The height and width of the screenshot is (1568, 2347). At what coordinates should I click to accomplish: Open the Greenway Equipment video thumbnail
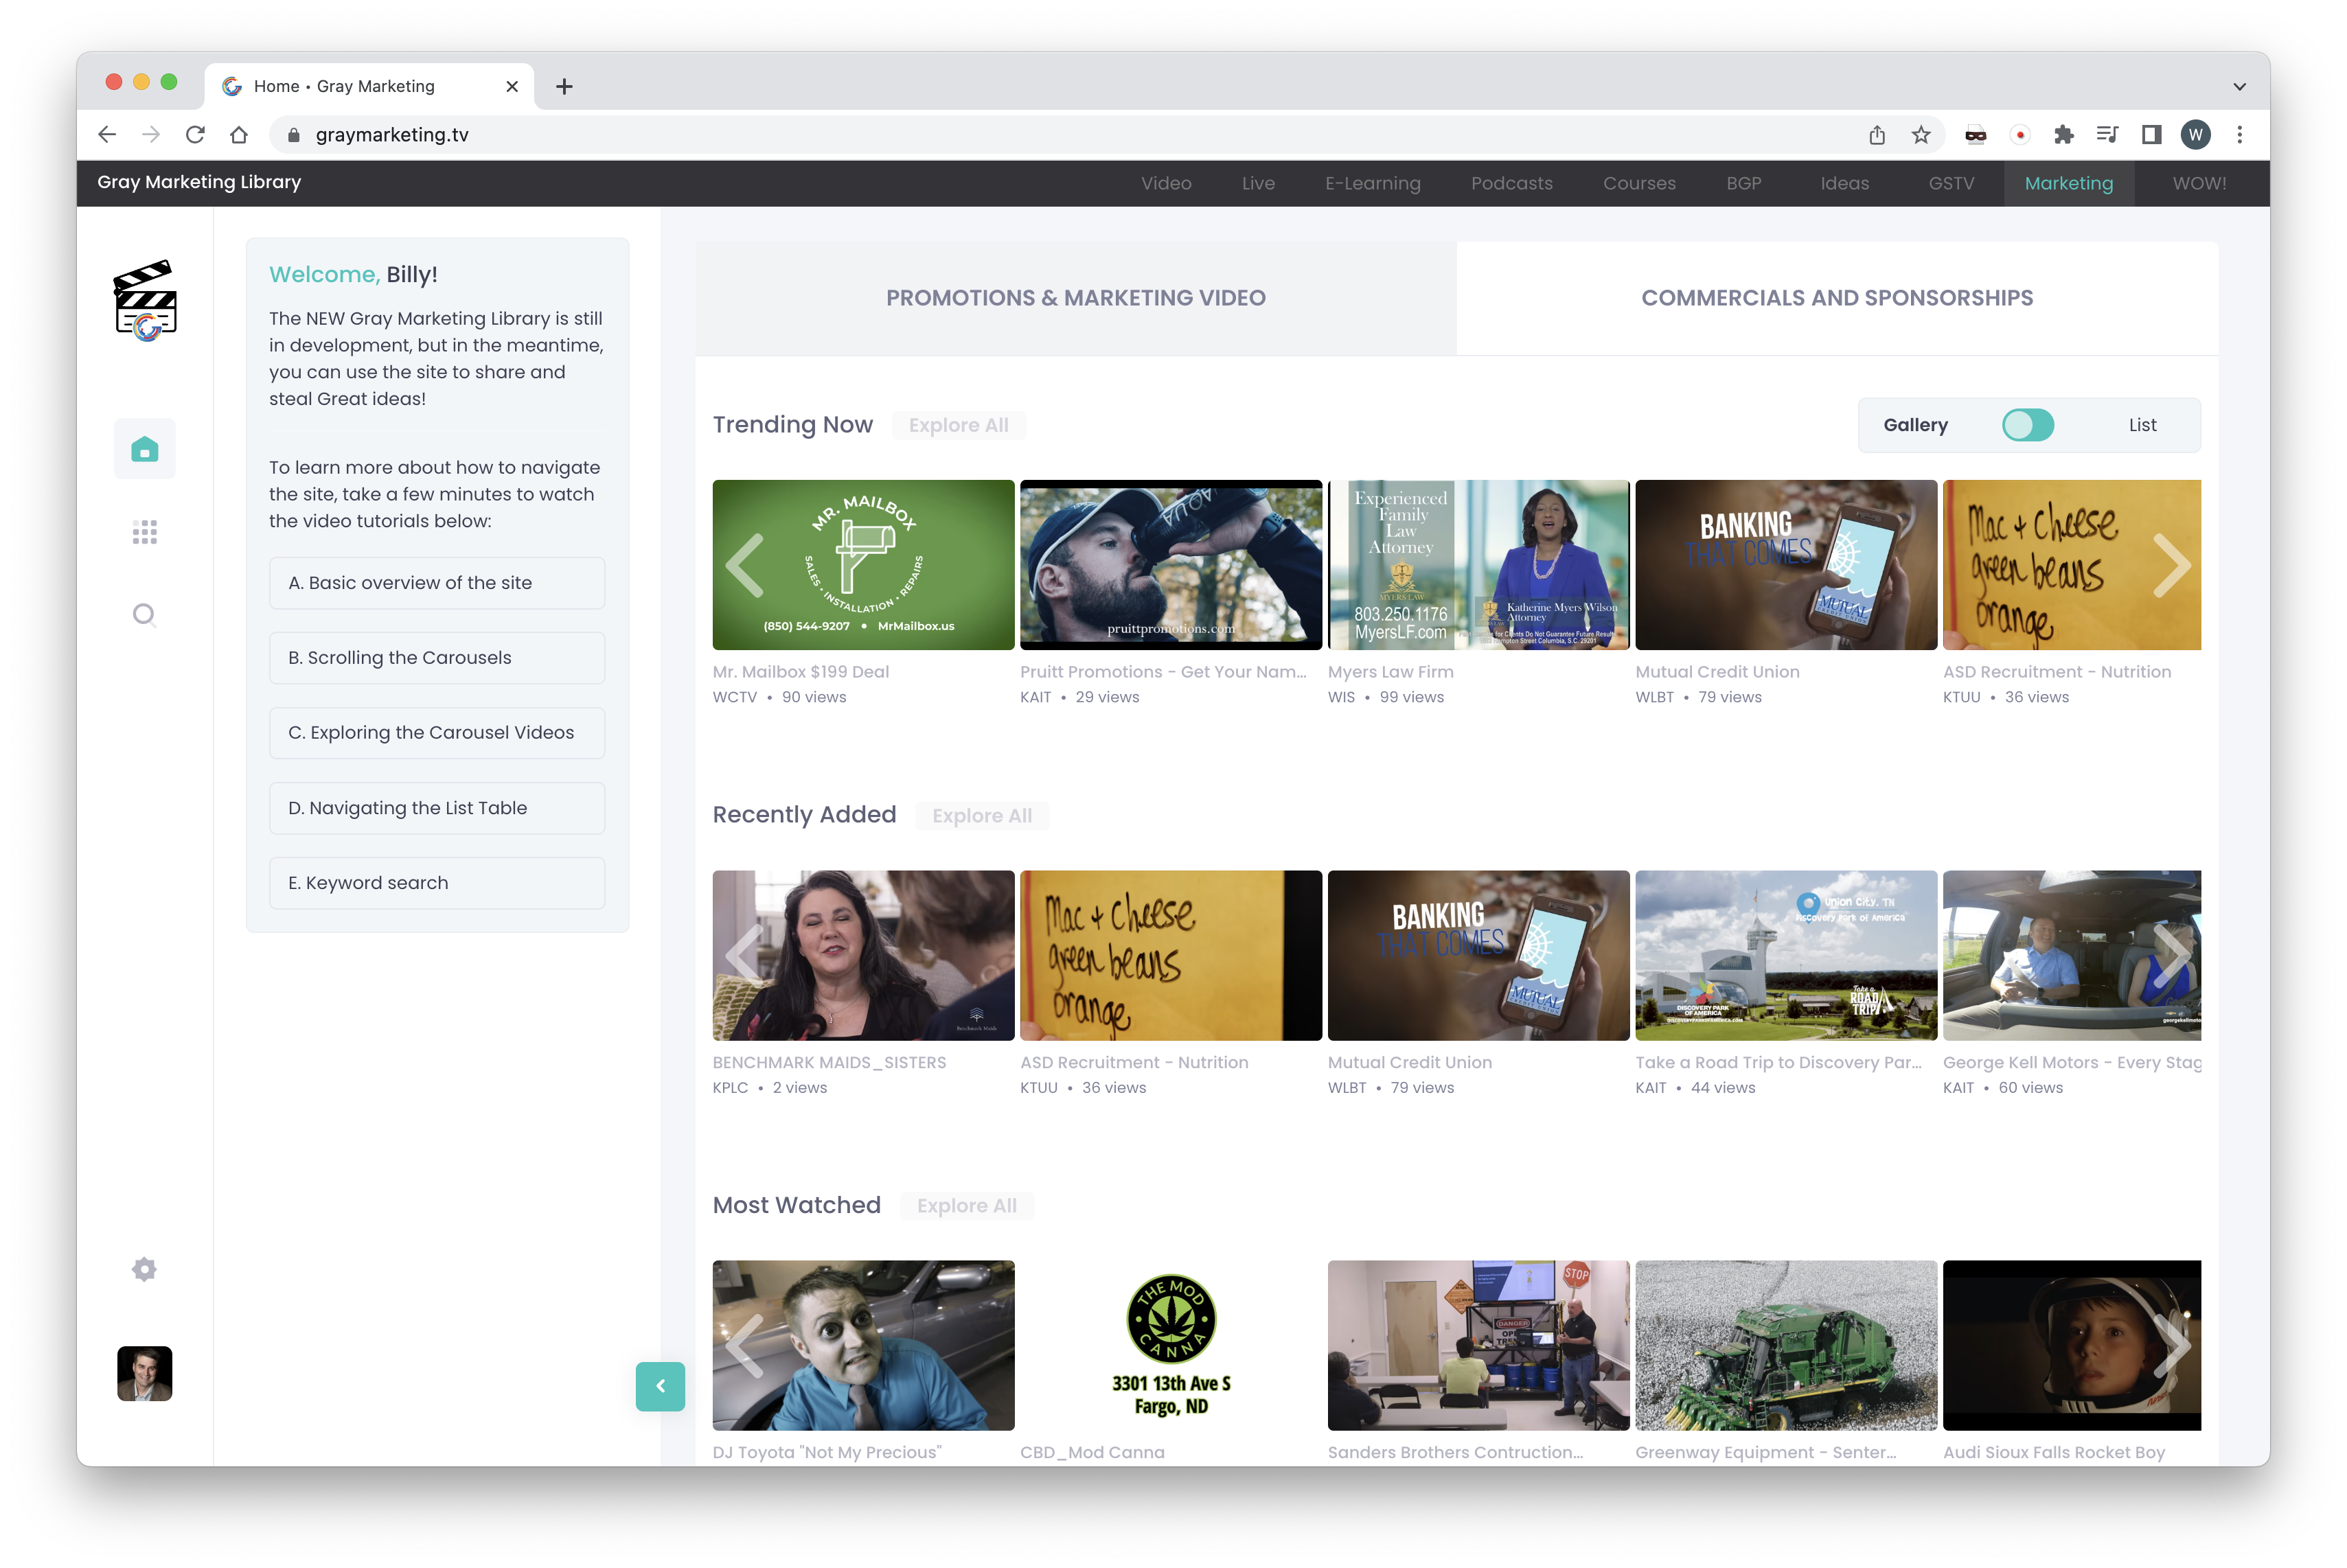(x=1786, y=1345)
